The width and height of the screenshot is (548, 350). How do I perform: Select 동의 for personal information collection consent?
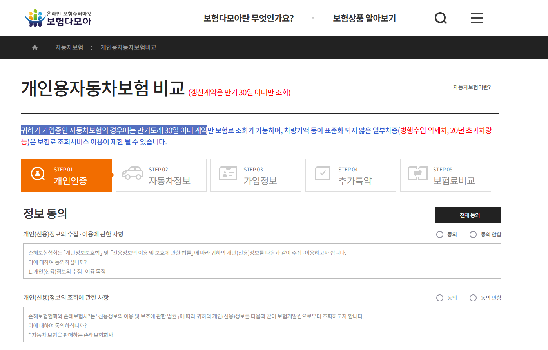(439, 234)
